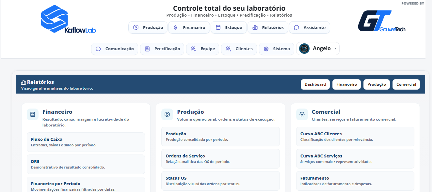Open Financeiro por Período report

point(86,184)
